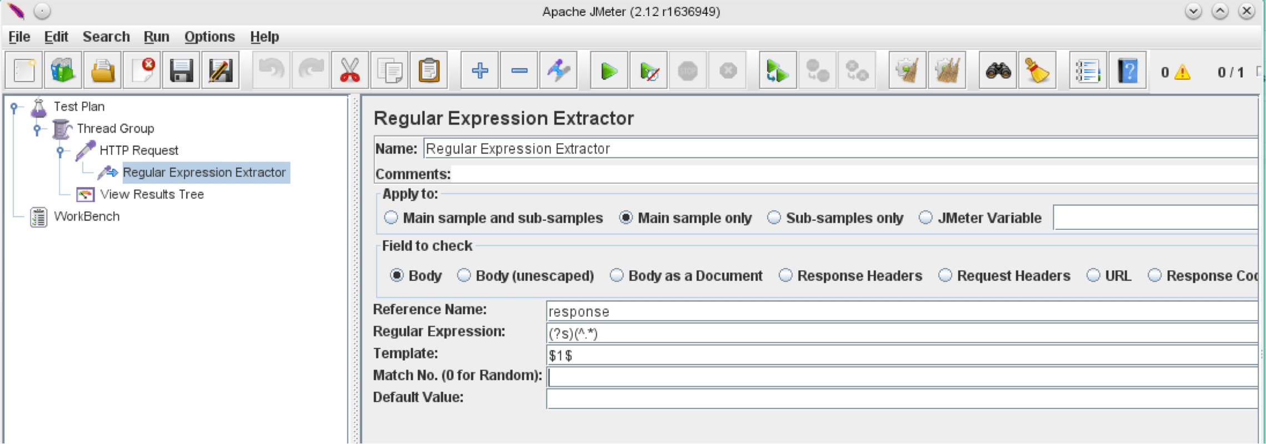1266x444 pixels.
Task: Select Main sample only radio button
Action: [x=626, y=218]
